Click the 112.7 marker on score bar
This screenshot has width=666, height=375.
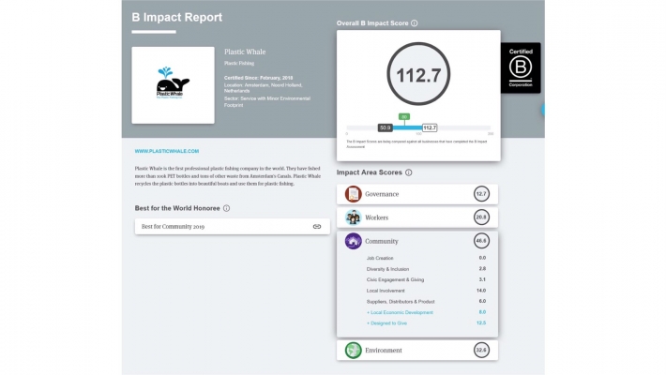click(x=430, y=127)
